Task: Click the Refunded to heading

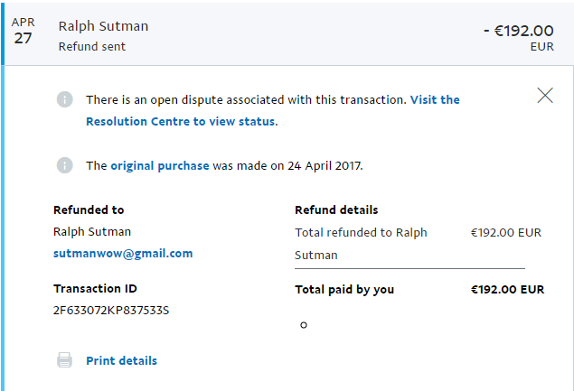Action: (x=89, y=209)
